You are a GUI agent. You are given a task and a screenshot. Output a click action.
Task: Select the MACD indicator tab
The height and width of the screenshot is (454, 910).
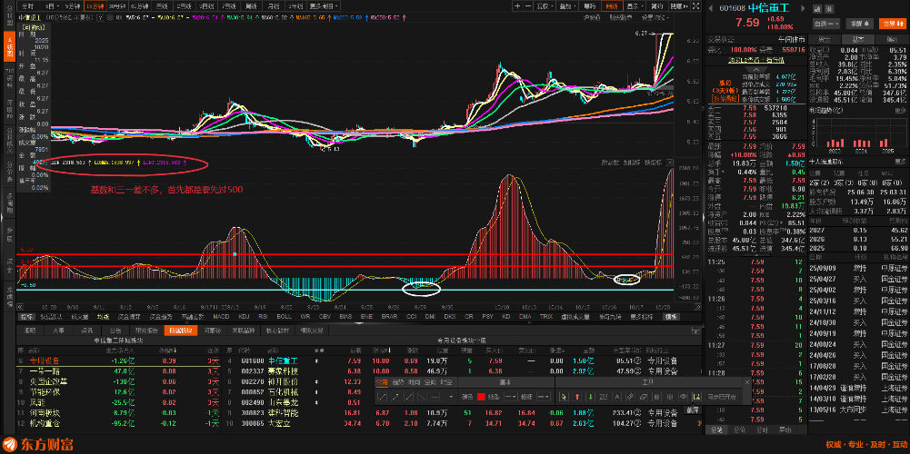coord(222,317)
